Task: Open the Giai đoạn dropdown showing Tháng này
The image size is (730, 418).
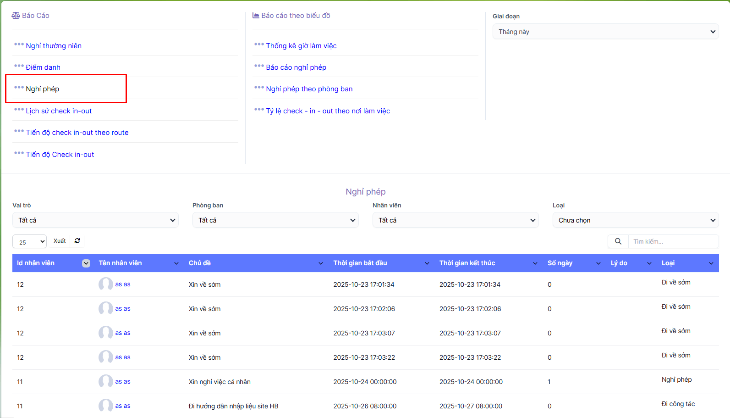Action: tap(605, 32)
